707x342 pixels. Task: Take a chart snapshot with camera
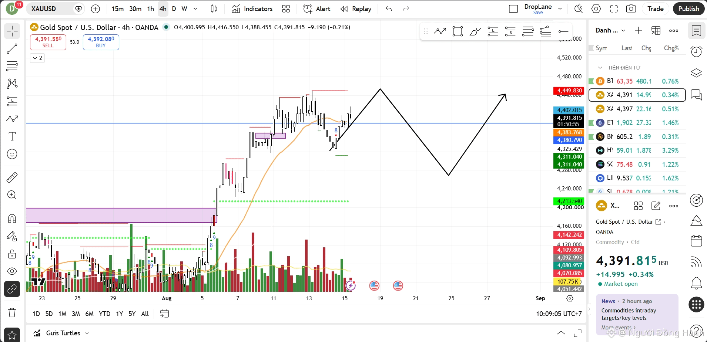631,9
